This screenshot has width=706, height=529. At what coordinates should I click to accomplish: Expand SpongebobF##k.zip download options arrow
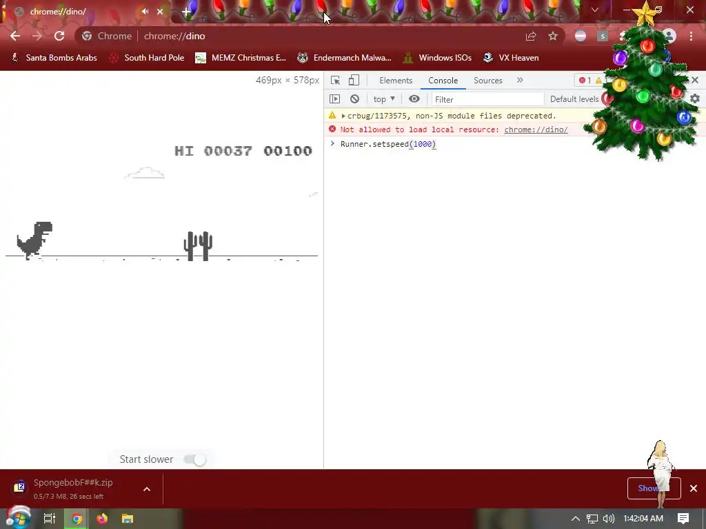tap(147, 489)
